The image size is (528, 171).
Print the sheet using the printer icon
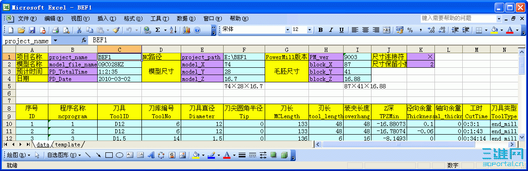56,30
